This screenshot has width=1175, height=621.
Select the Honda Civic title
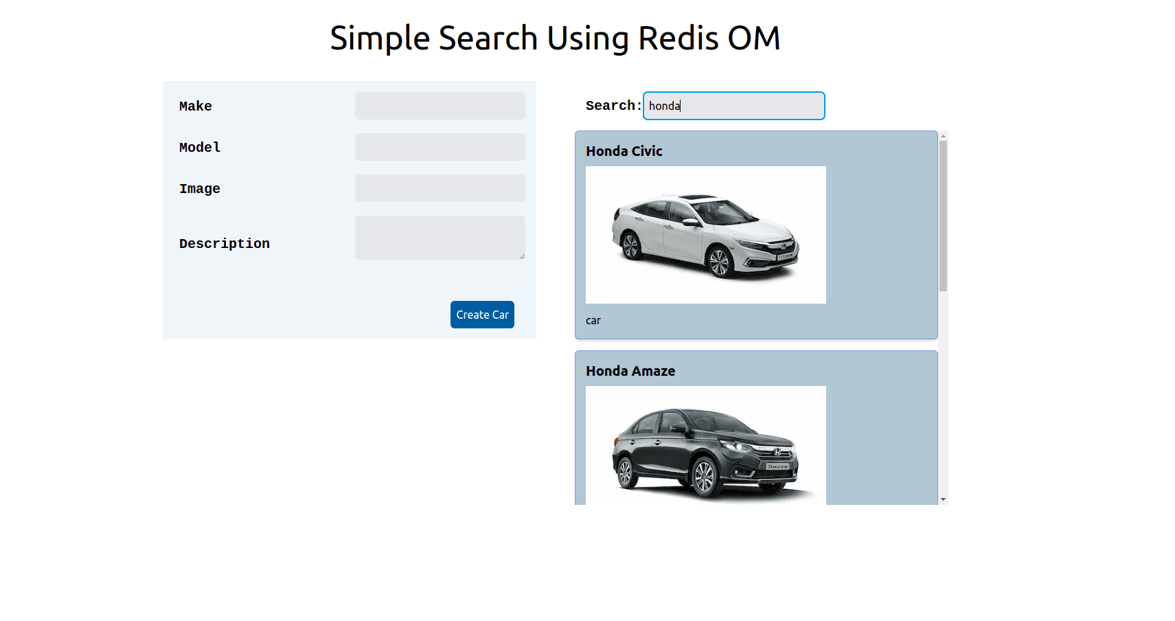[x=624, y=151]
